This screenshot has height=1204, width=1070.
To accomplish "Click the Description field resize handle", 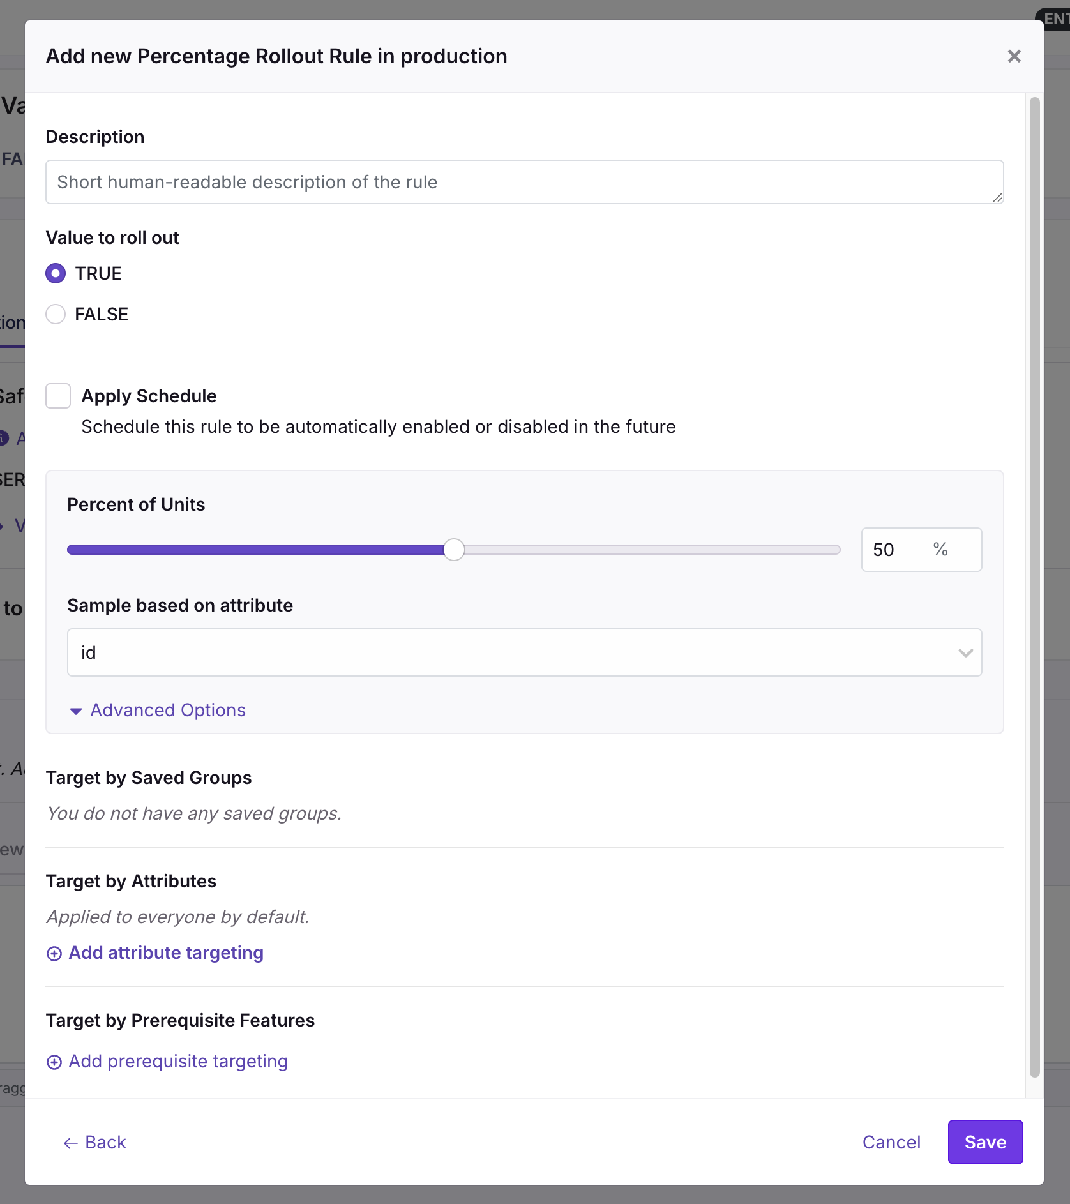I will 997,197.
